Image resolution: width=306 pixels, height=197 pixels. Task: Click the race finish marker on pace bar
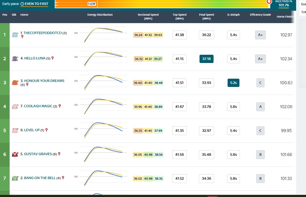(x=270, y=2)
